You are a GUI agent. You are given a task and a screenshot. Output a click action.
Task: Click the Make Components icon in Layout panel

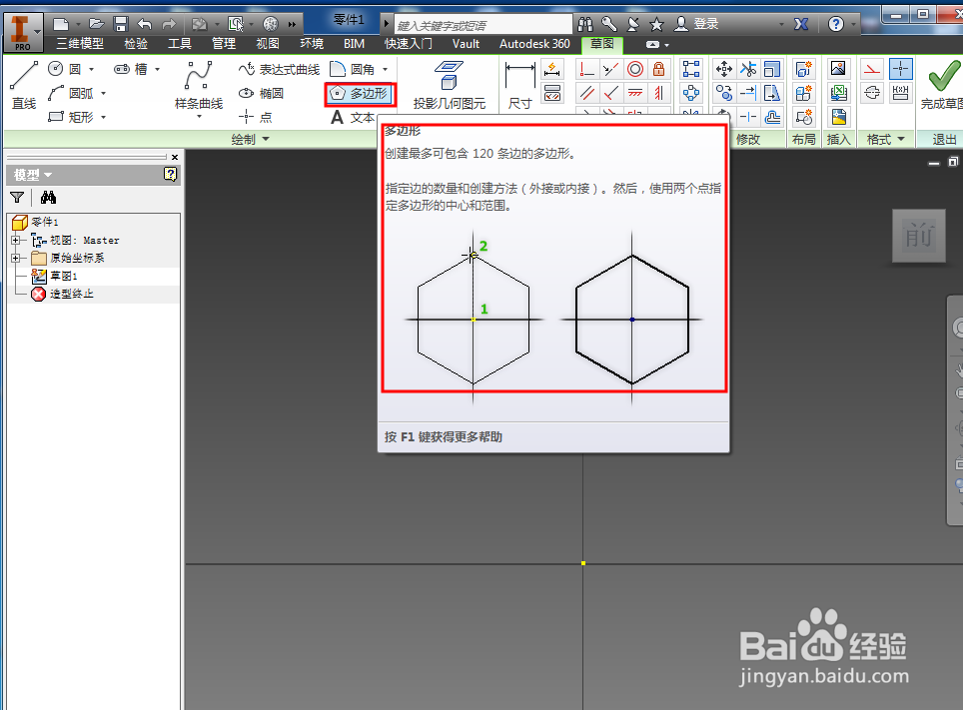pos(803,93)
